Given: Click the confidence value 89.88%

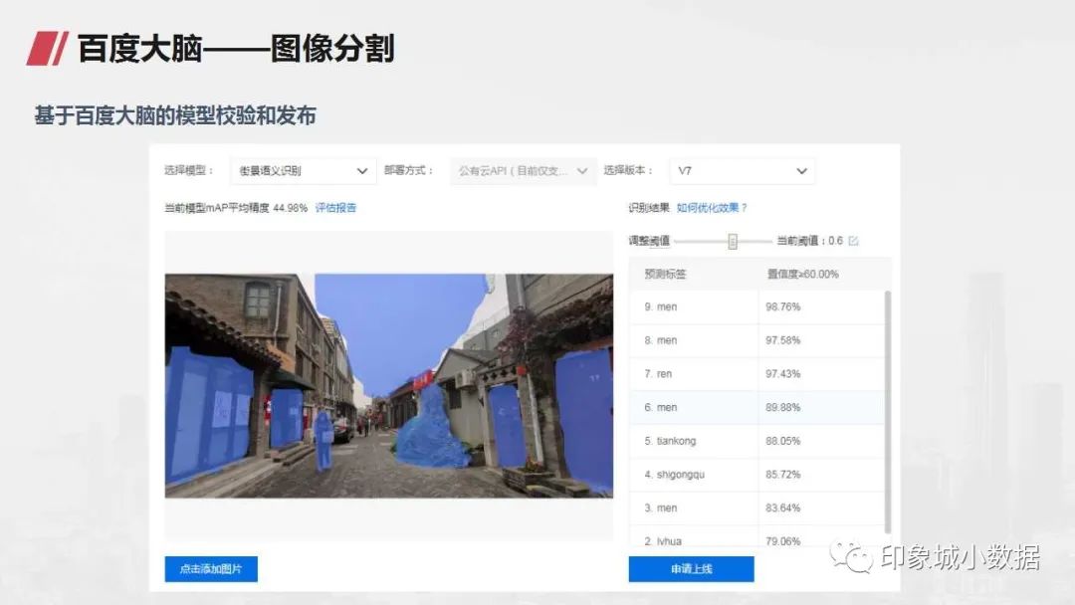Looking at the screenshot, I should point(783,408).
